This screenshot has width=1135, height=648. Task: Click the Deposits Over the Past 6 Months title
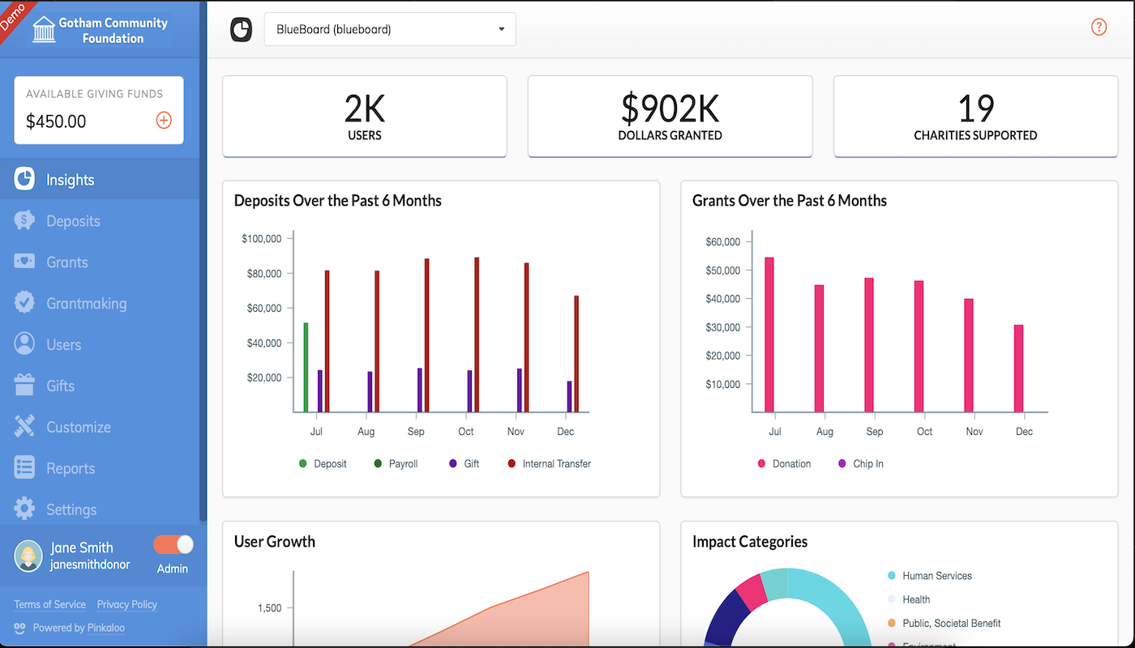[x=338, y=201]
